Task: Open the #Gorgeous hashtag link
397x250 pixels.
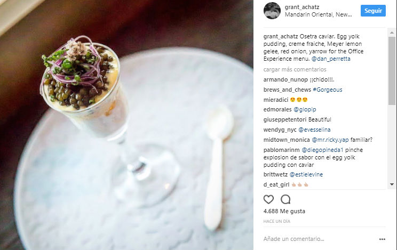Action: (x=328, y=90)
